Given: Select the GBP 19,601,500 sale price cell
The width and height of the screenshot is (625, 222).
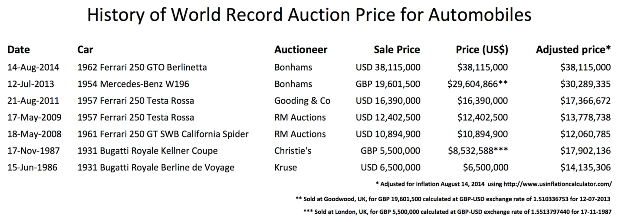Looking at the screenshot, I should tap(387, 84).
